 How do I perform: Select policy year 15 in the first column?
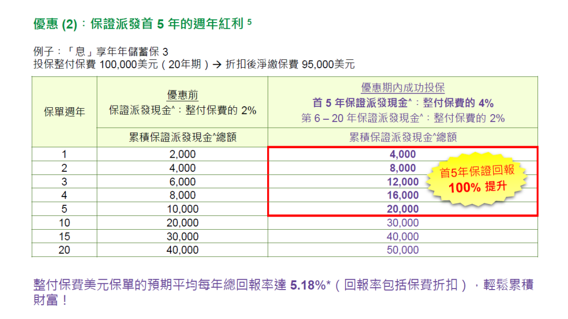[64, 236]
